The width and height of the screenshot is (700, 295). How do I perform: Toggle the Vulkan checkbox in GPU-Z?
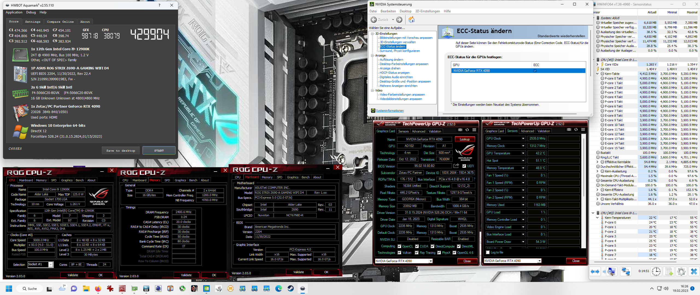coord(399,253)
